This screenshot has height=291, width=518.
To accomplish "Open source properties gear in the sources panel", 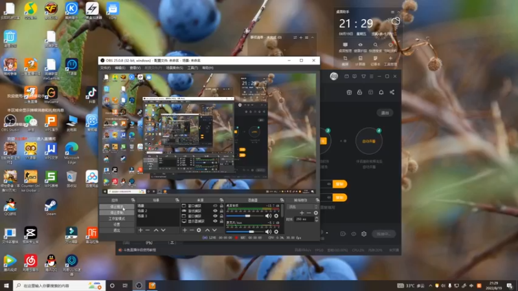I will click(x=199, y=230).
